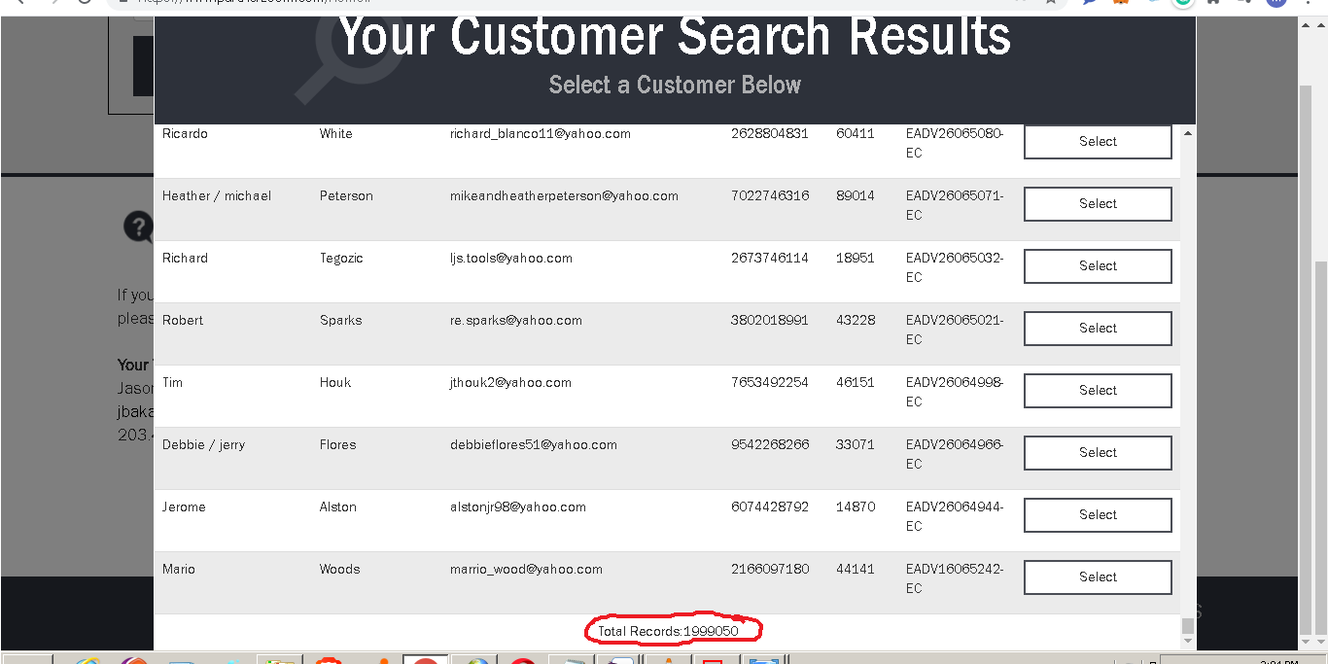Click email mikeandheatherpeterson@yahoo.com
1328x664 pixels.
564,196
